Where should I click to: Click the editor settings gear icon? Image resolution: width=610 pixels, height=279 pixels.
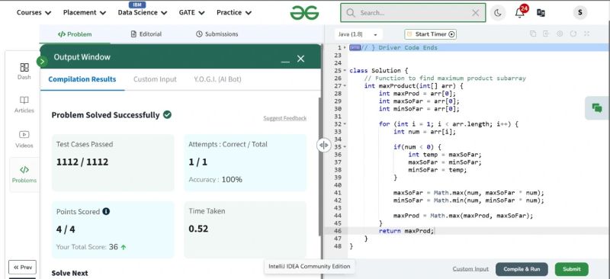pos(560,34)
